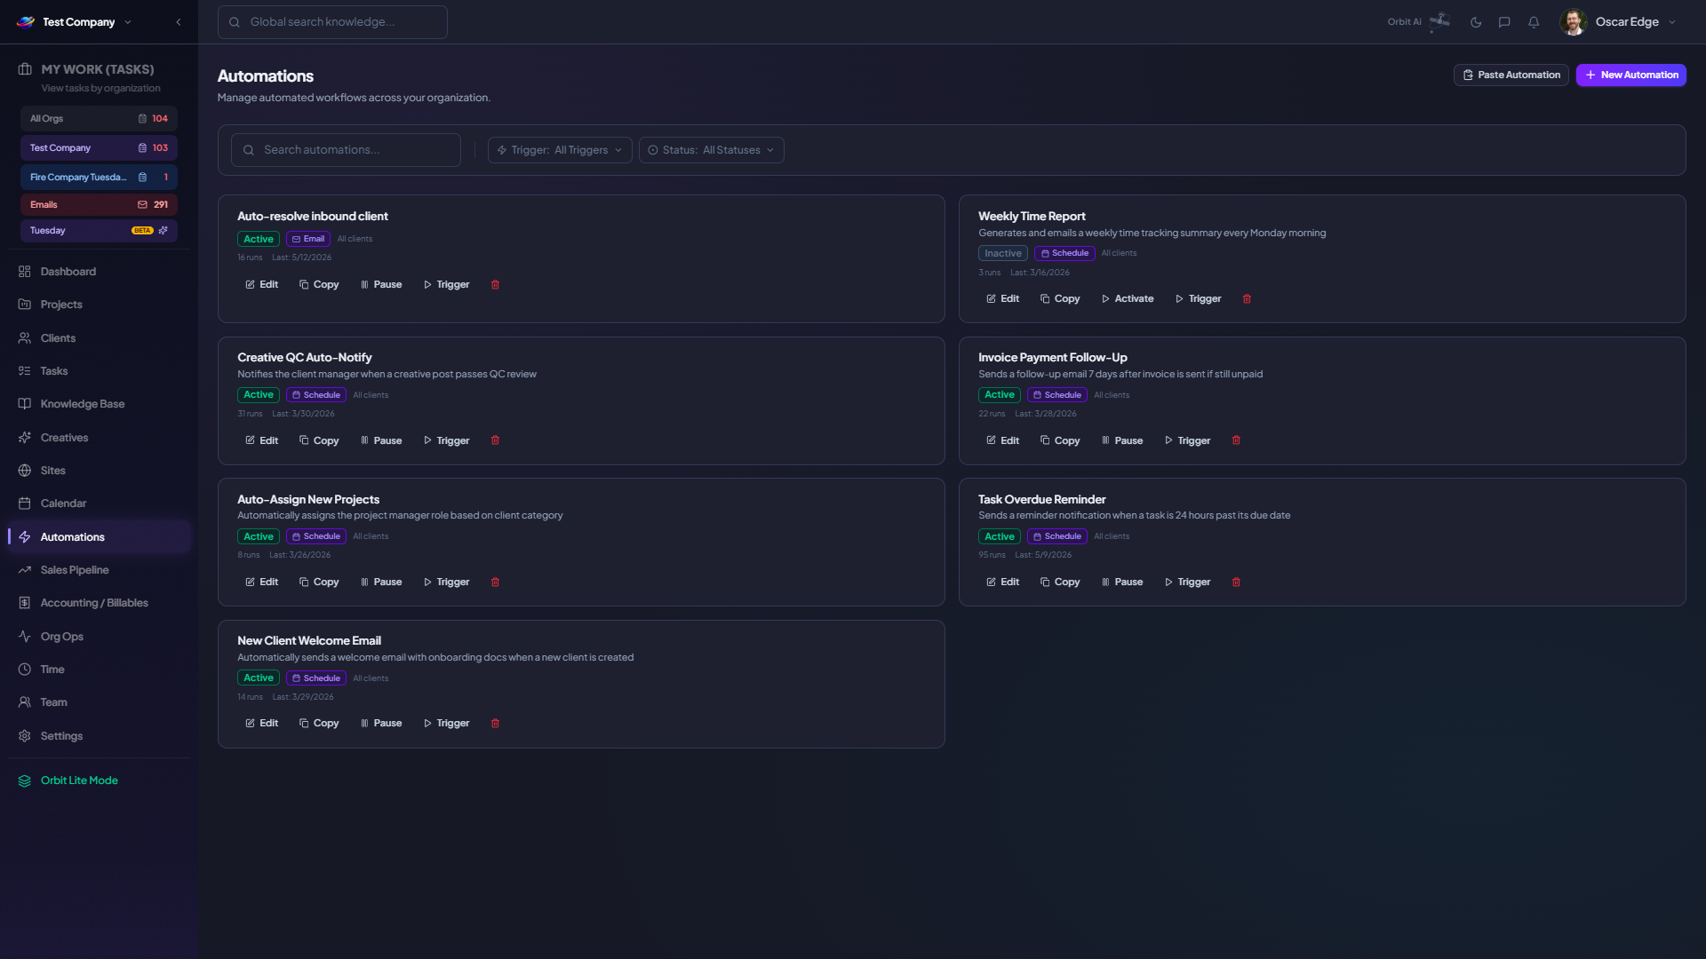Delete the Auto-resolve inbound client automation
1706x959 pixels.
point(495,285)
